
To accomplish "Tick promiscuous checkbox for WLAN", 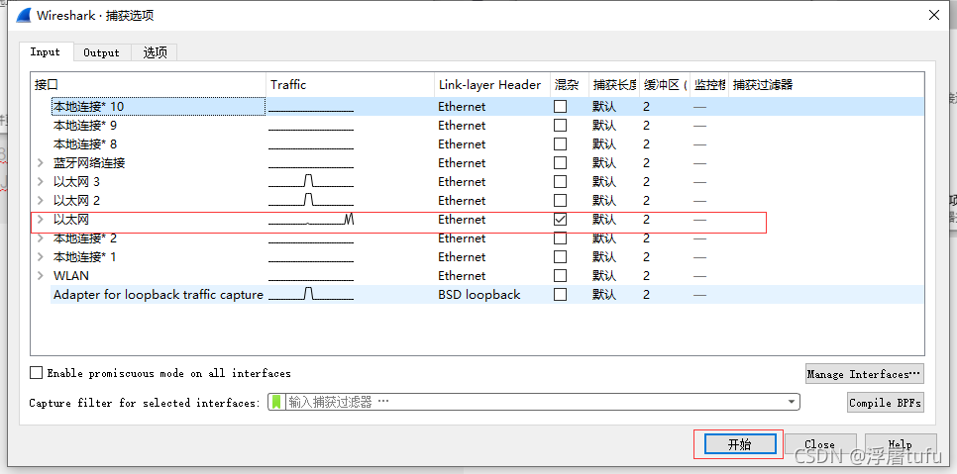I will click(x=561, y=276).
